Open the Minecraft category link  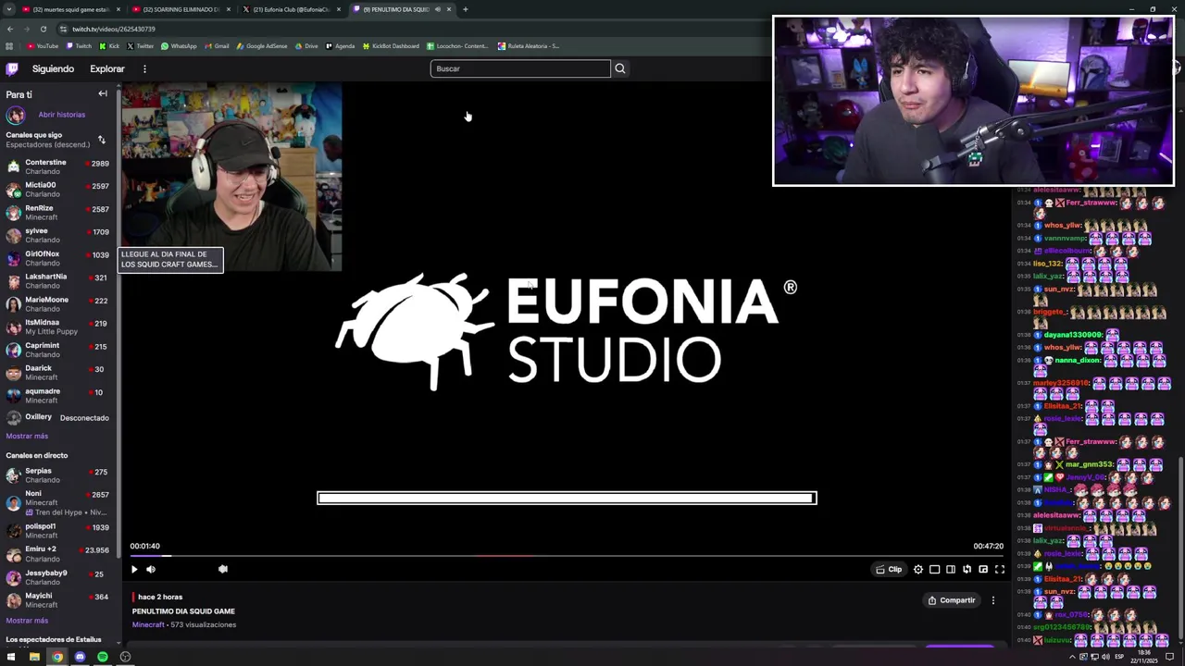[x=148, y=624]
